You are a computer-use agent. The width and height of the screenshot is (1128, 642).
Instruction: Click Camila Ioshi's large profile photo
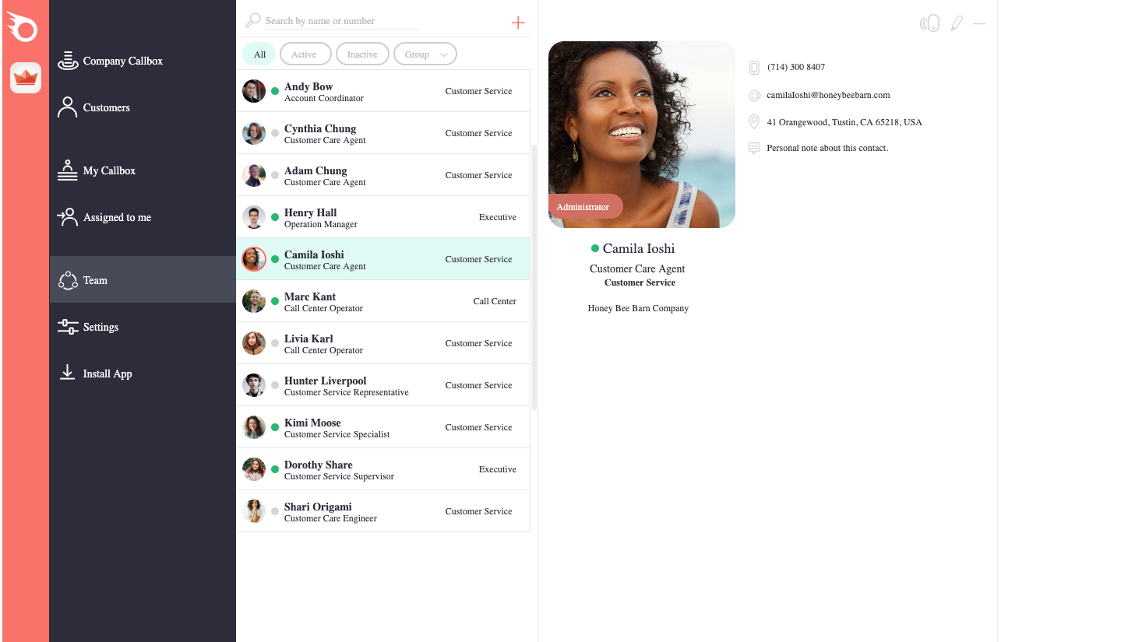click(642, 135)
